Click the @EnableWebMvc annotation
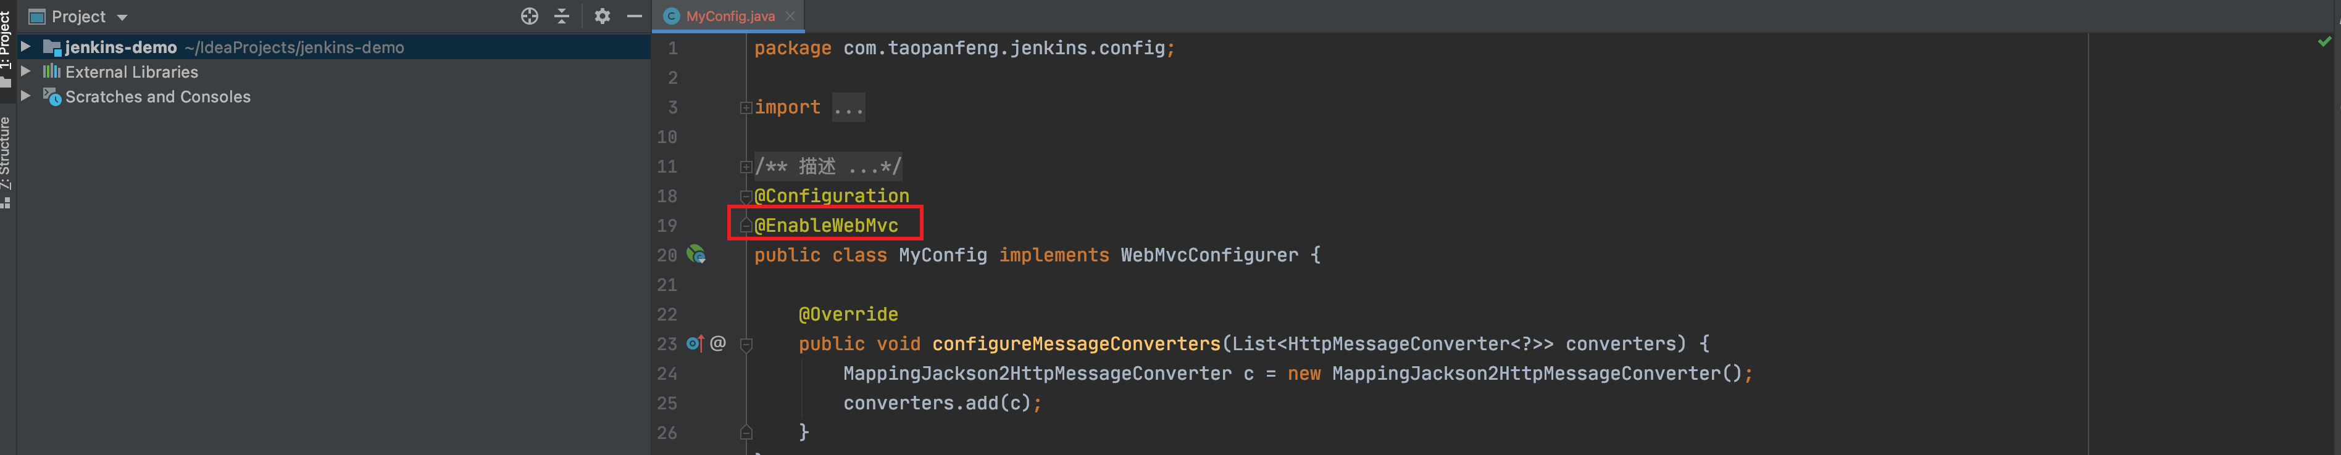The width and height of the screenshot is (2341, 455). 825,225
